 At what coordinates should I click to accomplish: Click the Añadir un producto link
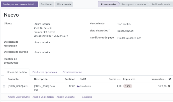click(19, 97)
